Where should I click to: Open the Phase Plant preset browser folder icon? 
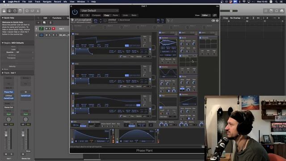pyautogui.click(x=95, y=21)
